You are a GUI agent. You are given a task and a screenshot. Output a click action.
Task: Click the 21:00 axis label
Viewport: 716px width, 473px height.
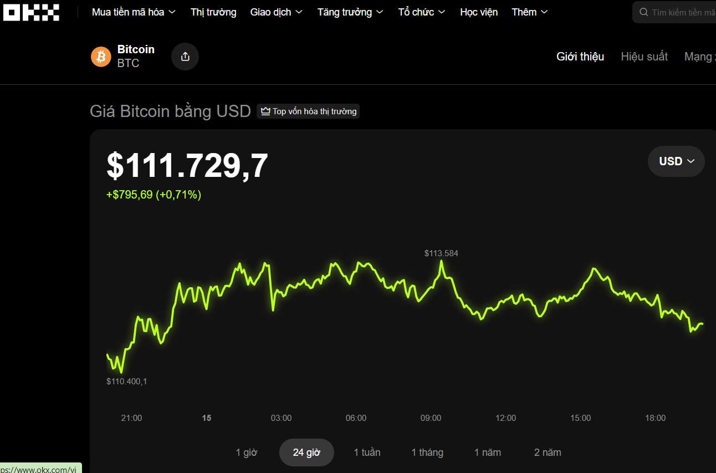(131, 418)
